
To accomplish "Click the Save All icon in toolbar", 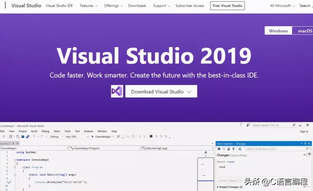I will [28, 137].
